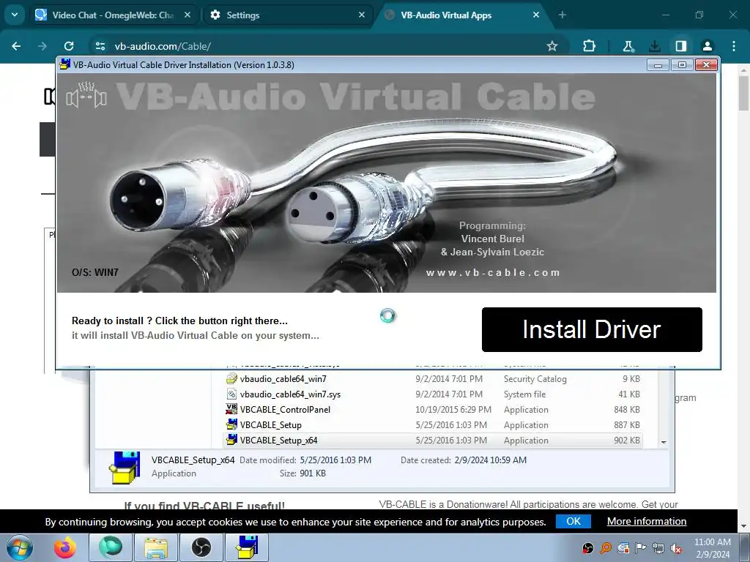Click the 848 KB size cell

click(x=627, y=410)
